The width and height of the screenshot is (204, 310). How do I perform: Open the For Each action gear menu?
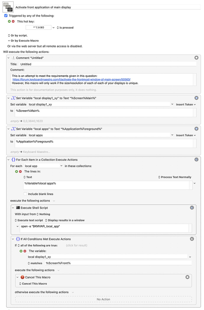tap(196, 160)
